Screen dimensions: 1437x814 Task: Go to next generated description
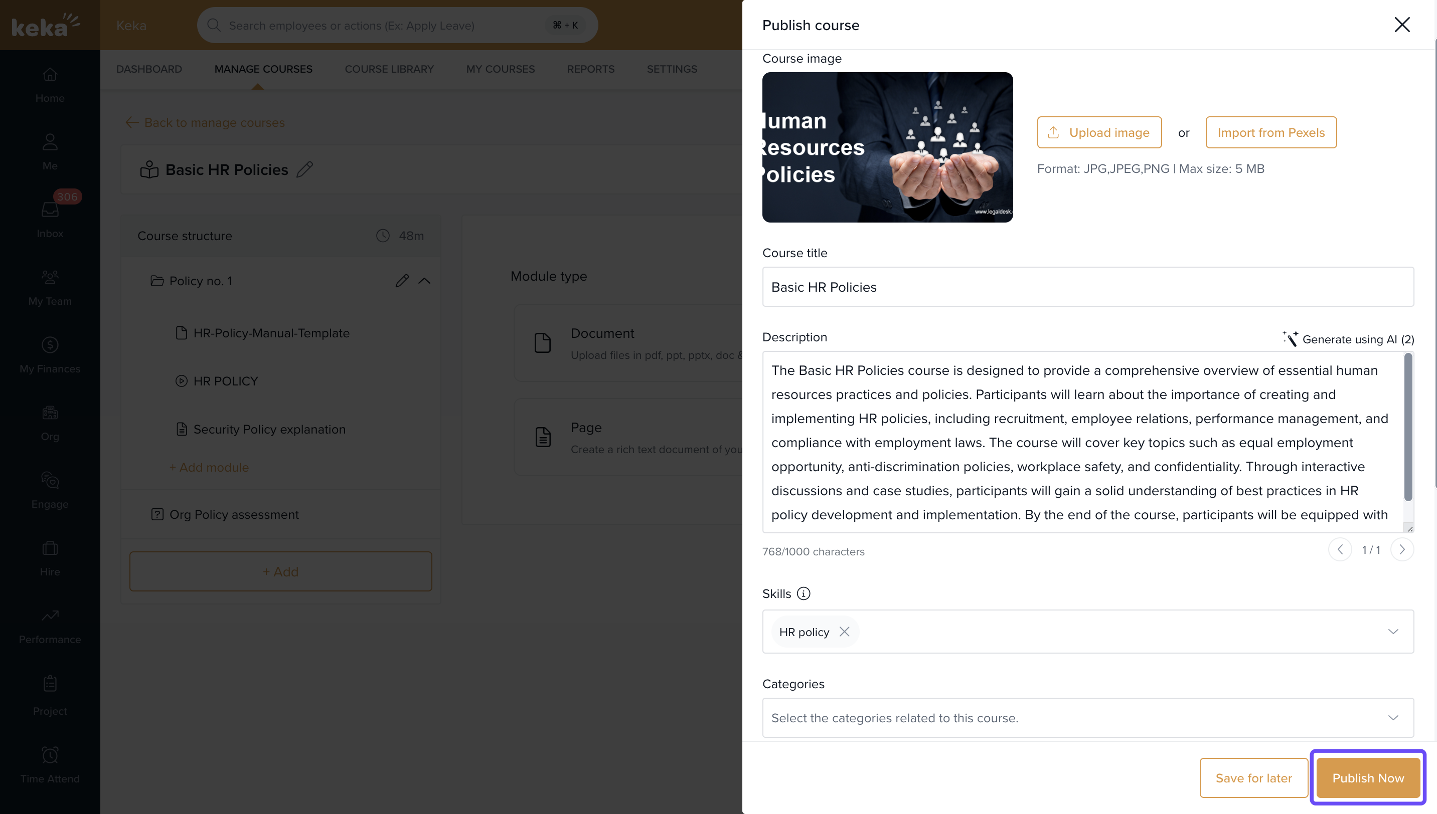tap(1402, 549)
